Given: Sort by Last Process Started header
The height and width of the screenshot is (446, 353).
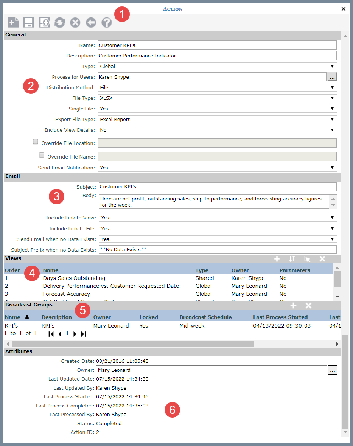Looking at the screenshot, I should click(280, 317).
